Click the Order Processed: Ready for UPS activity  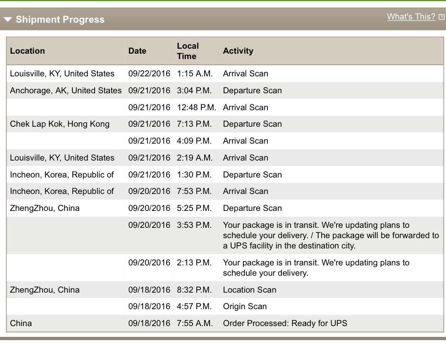285,323
